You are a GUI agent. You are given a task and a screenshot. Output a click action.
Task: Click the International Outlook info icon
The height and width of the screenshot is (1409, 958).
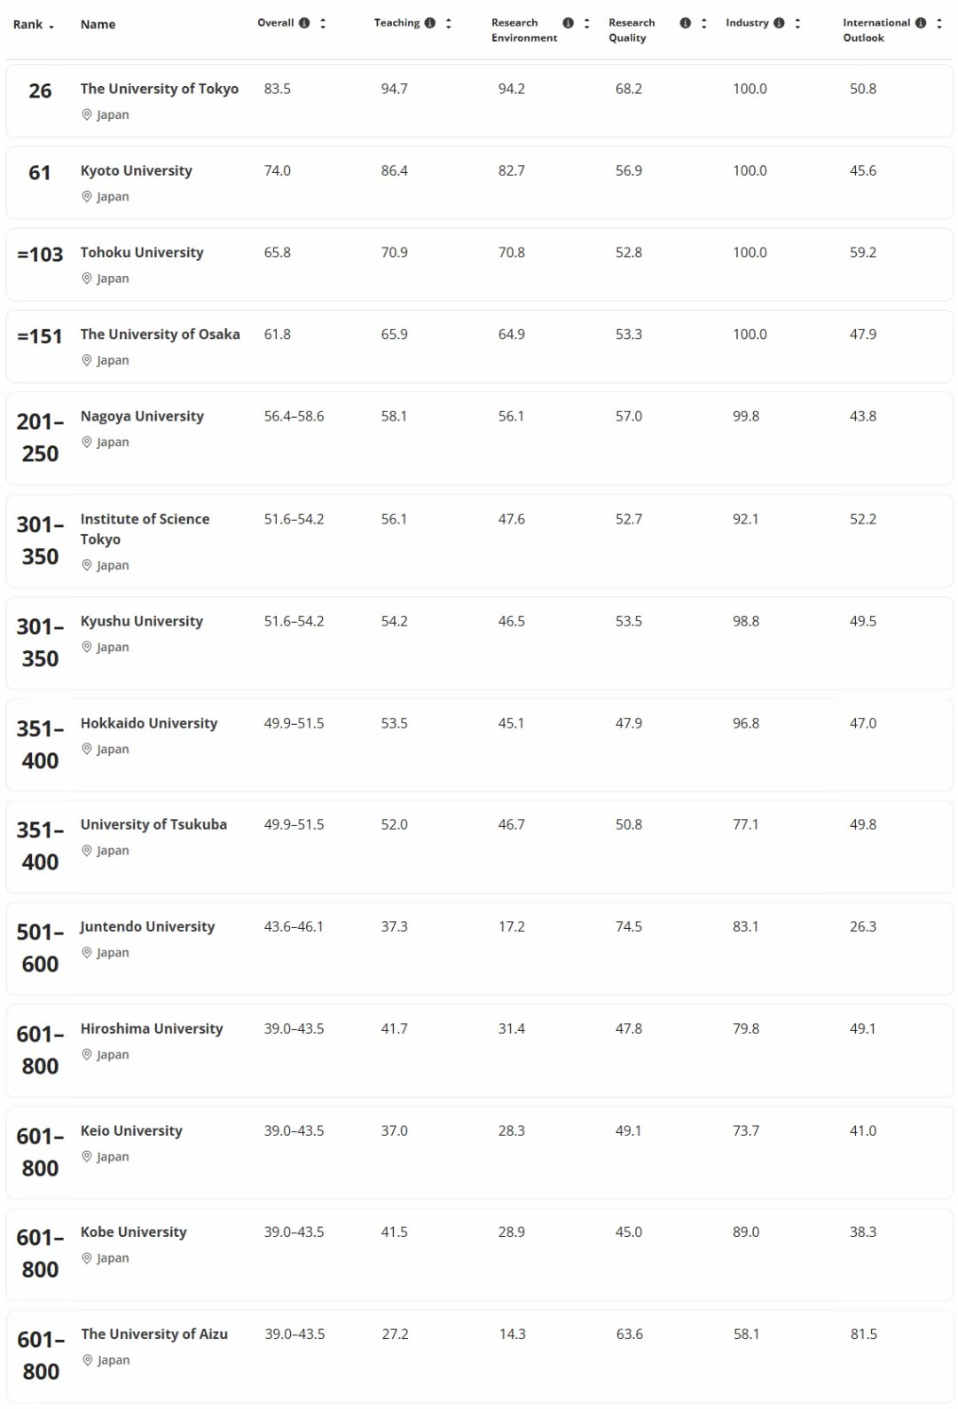(x=921, y=23)
